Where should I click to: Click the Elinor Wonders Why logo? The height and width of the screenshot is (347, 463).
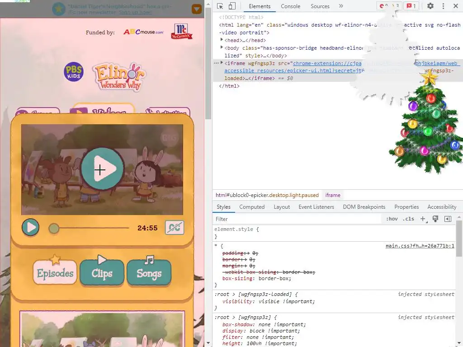point(119,77)
